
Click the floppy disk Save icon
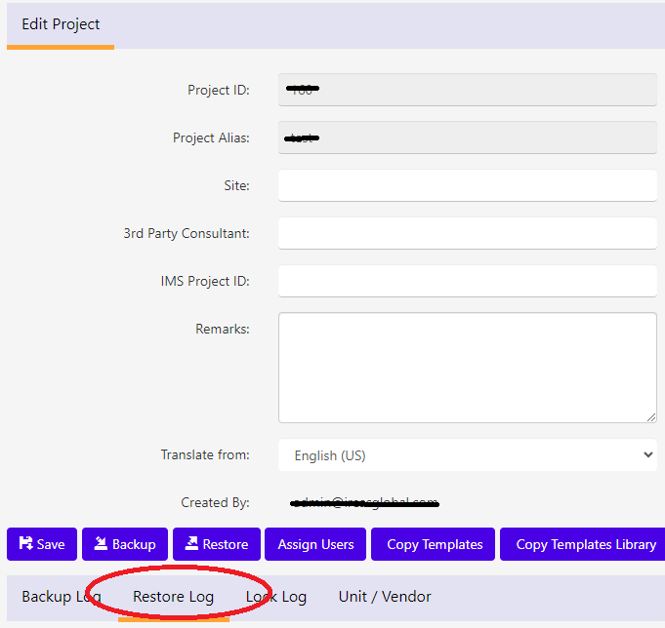[25, 544]
